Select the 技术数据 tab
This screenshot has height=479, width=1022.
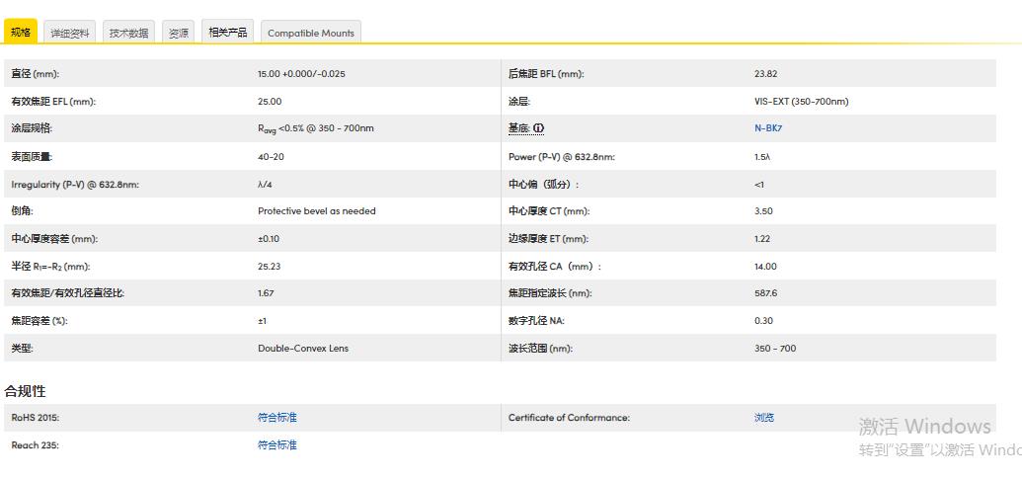pyautogui.click(x=128, y=33)
